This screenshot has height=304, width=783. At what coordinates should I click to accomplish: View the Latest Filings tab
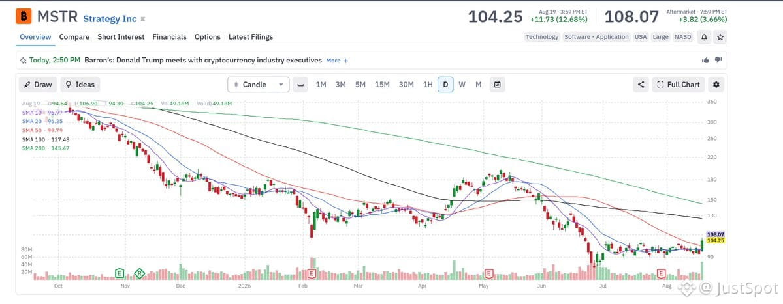point(251,37)
